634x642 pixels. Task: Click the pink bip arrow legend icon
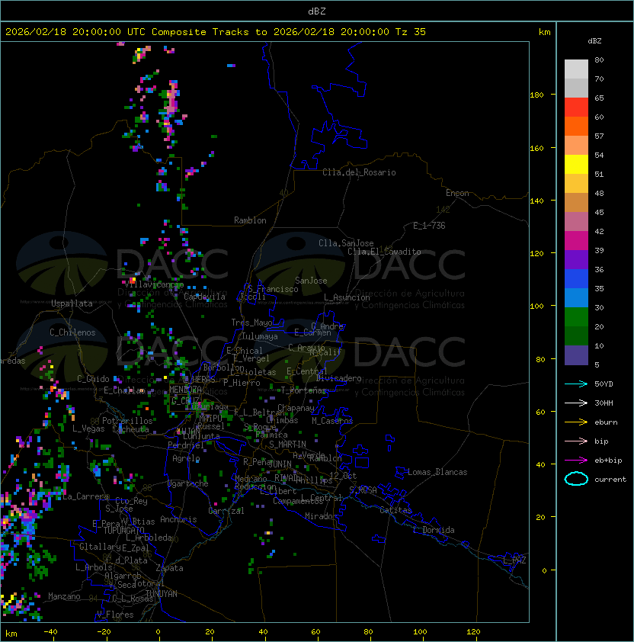point(576,441)
